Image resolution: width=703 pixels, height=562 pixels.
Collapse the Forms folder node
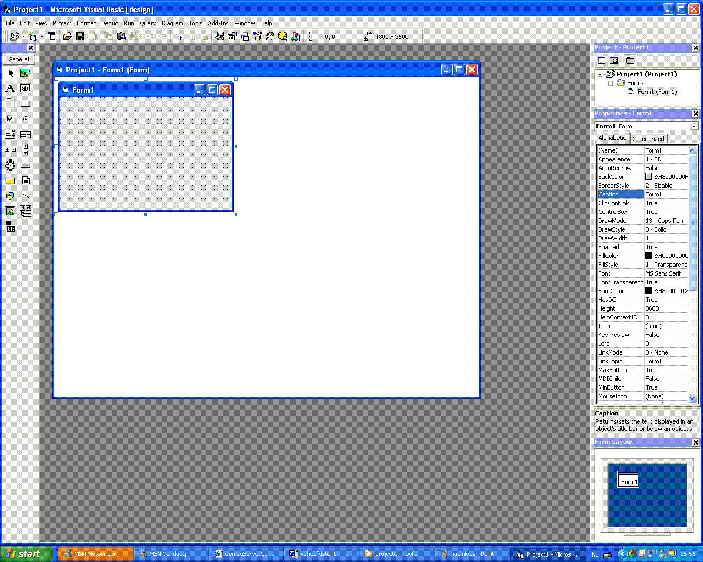(610, 83)
